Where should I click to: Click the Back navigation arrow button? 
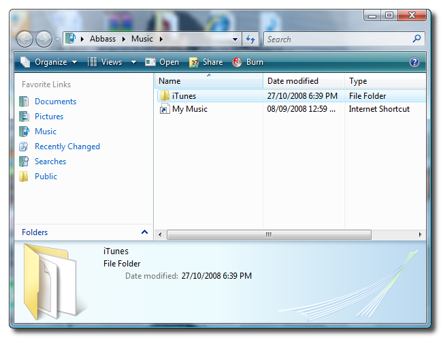pos(24,40)
